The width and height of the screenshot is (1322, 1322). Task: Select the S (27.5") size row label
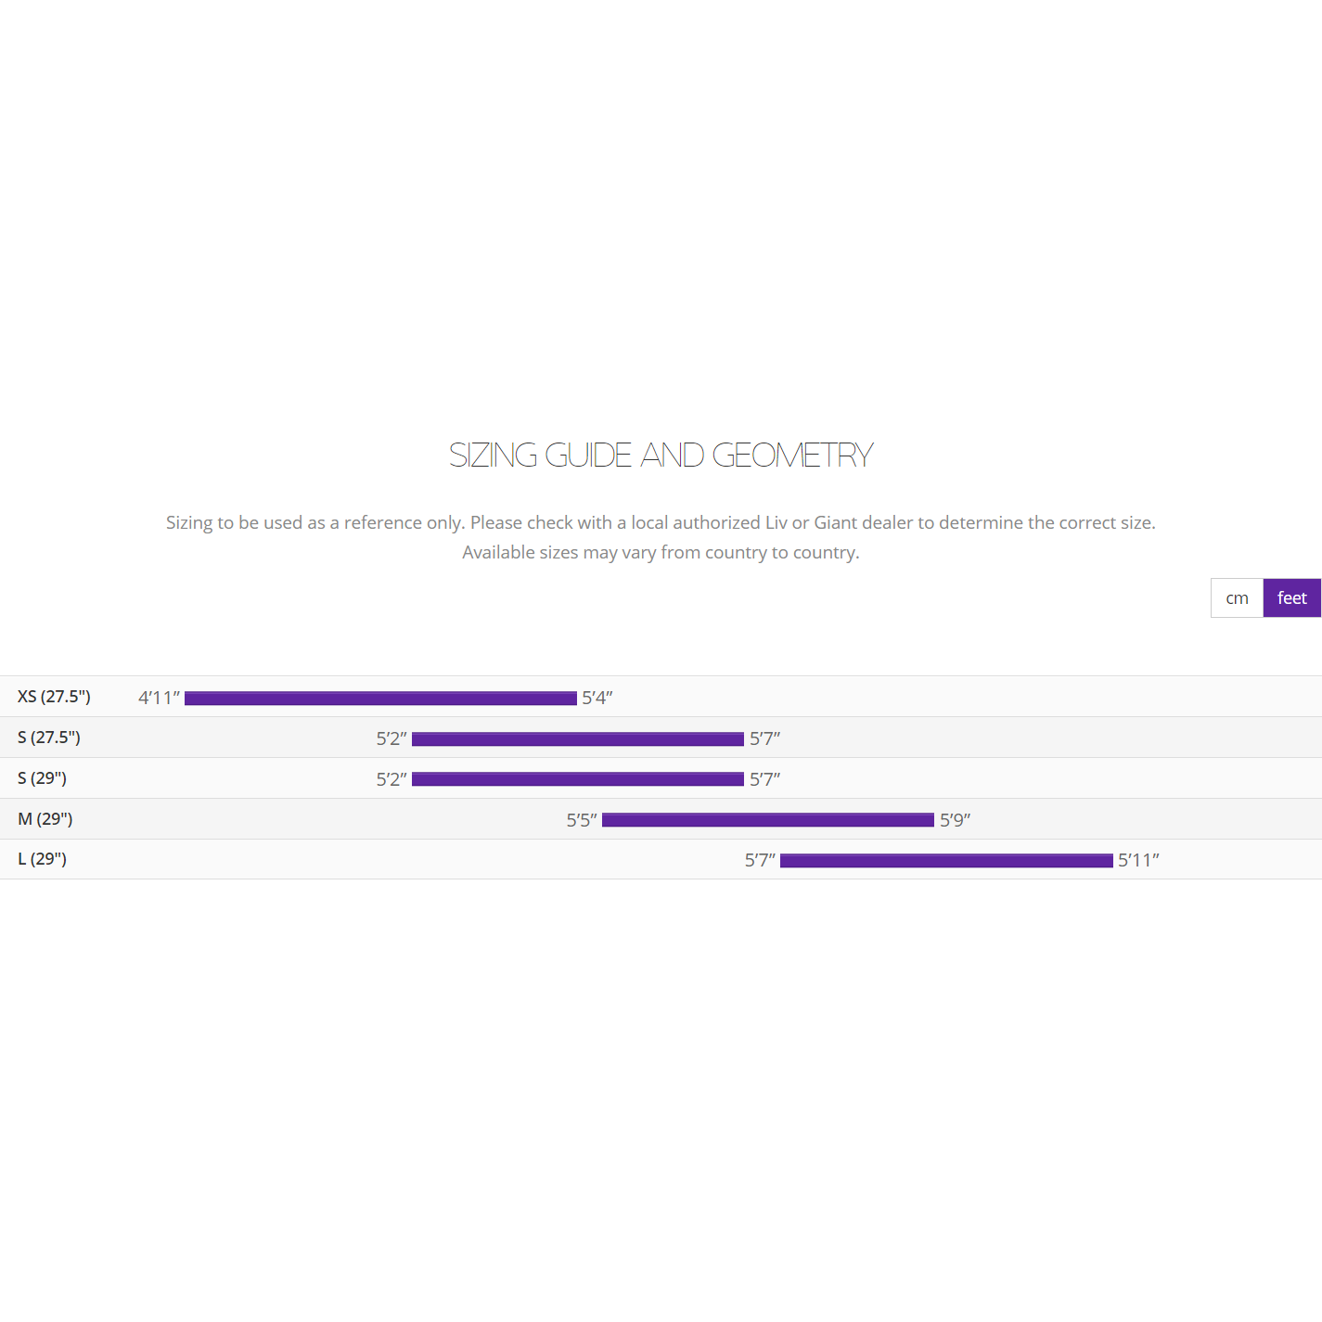click(49, 738)
